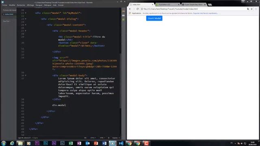Open Excel from taskbar
Screen dimensions: 260x146
pyautogui.click(x=71, y=143)
